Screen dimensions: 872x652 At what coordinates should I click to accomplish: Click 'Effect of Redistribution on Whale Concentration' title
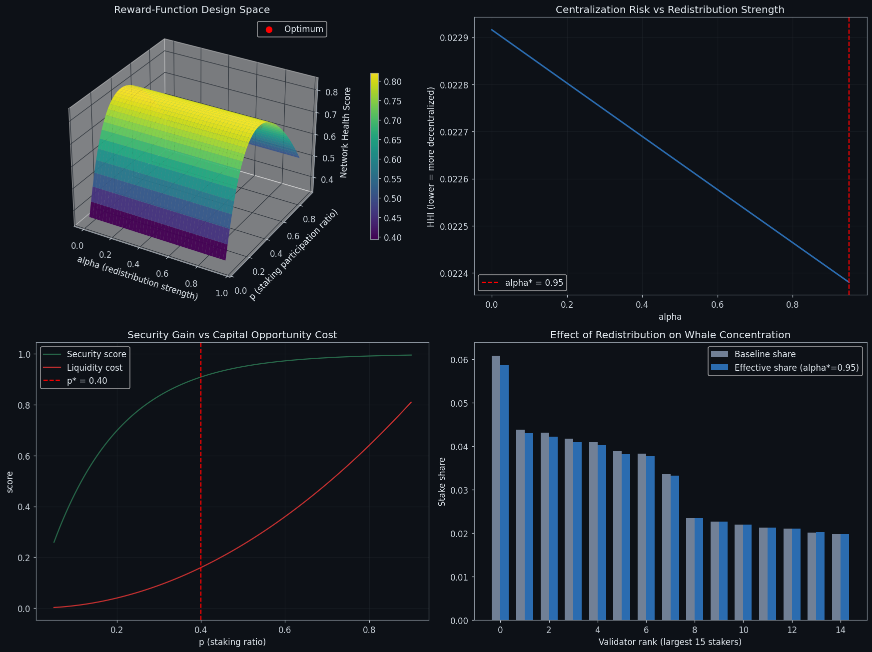click(670, 335)
